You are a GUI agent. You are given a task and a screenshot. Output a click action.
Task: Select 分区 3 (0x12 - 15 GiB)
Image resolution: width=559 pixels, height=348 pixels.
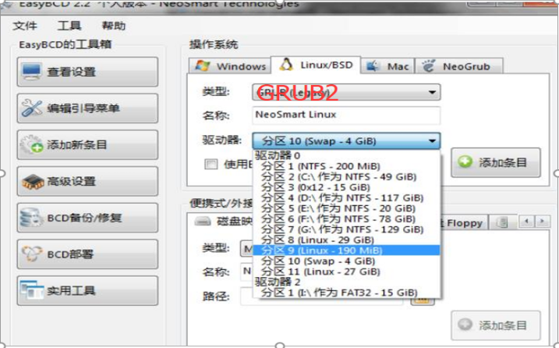(346, 187)
